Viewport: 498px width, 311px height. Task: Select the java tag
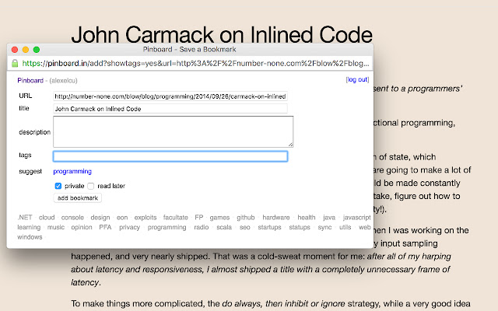[x=329, y=218]
